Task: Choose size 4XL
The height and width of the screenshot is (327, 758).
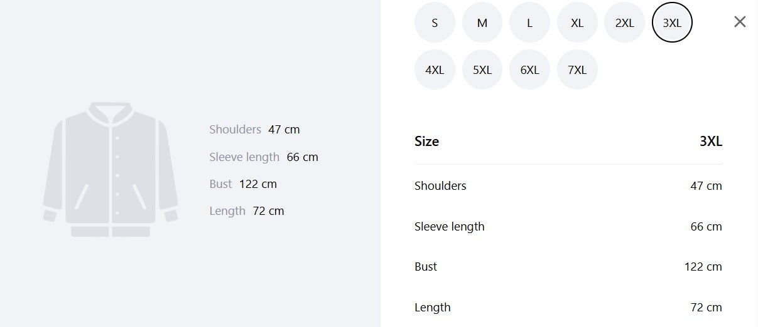Action: tap(435, 70)
